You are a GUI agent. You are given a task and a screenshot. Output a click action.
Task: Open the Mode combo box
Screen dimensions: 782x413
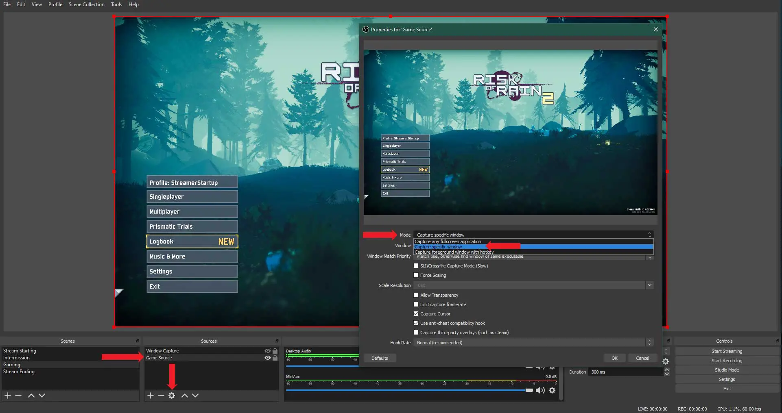[533, 235]
